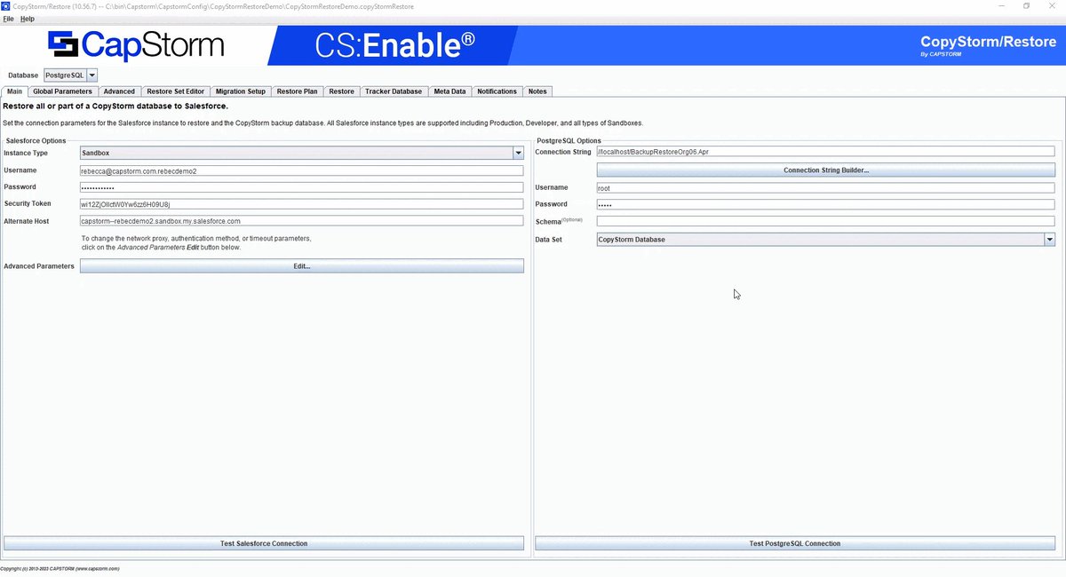The width and height of the screenshot is (1066, 577).
Task: Click the Alternate Host field
Action: point(302,221)
